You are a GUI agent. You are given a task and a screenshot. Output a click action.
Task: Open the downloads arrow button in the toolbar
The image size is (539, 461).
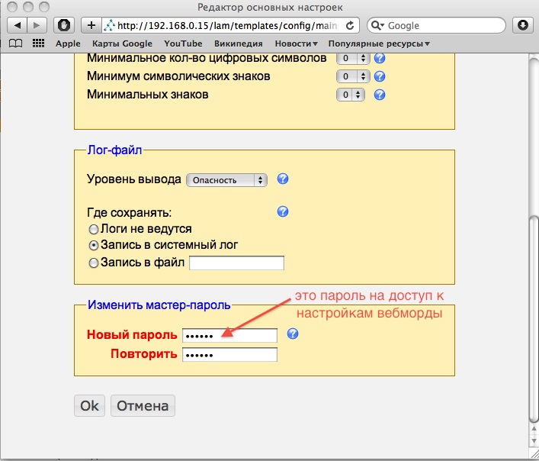(x=522, y=25)
